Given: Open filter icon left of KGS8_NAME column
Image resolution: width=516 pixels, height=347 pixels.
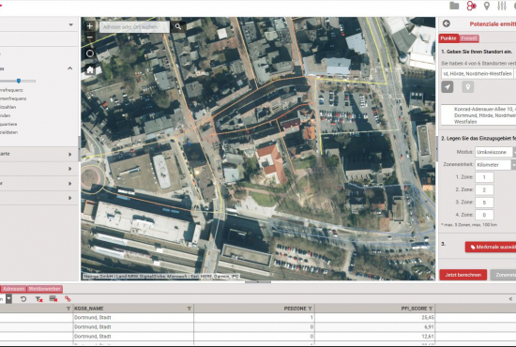Looking at the screenshot, I should (x=68, y=309).
